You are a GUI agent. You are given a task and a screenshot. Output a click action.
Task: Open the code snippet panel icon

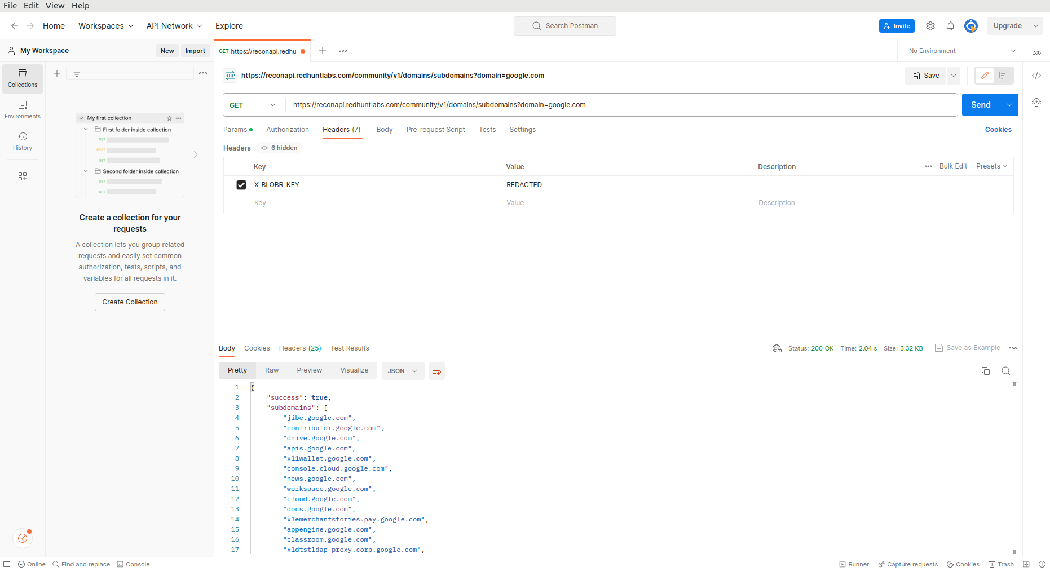click(x=1036, y=76)
